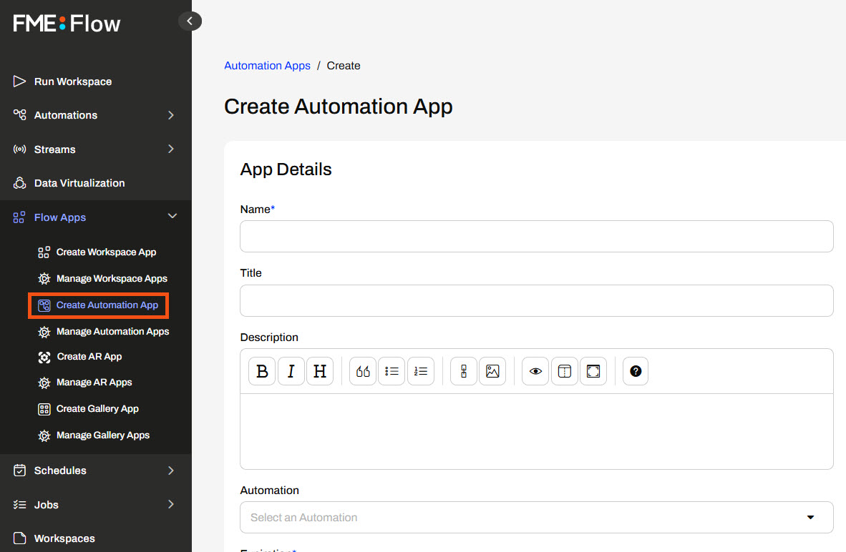Click the Automation Apps breadcrumb link
Screen dimensions: 846x552
[x=267, y=66]
